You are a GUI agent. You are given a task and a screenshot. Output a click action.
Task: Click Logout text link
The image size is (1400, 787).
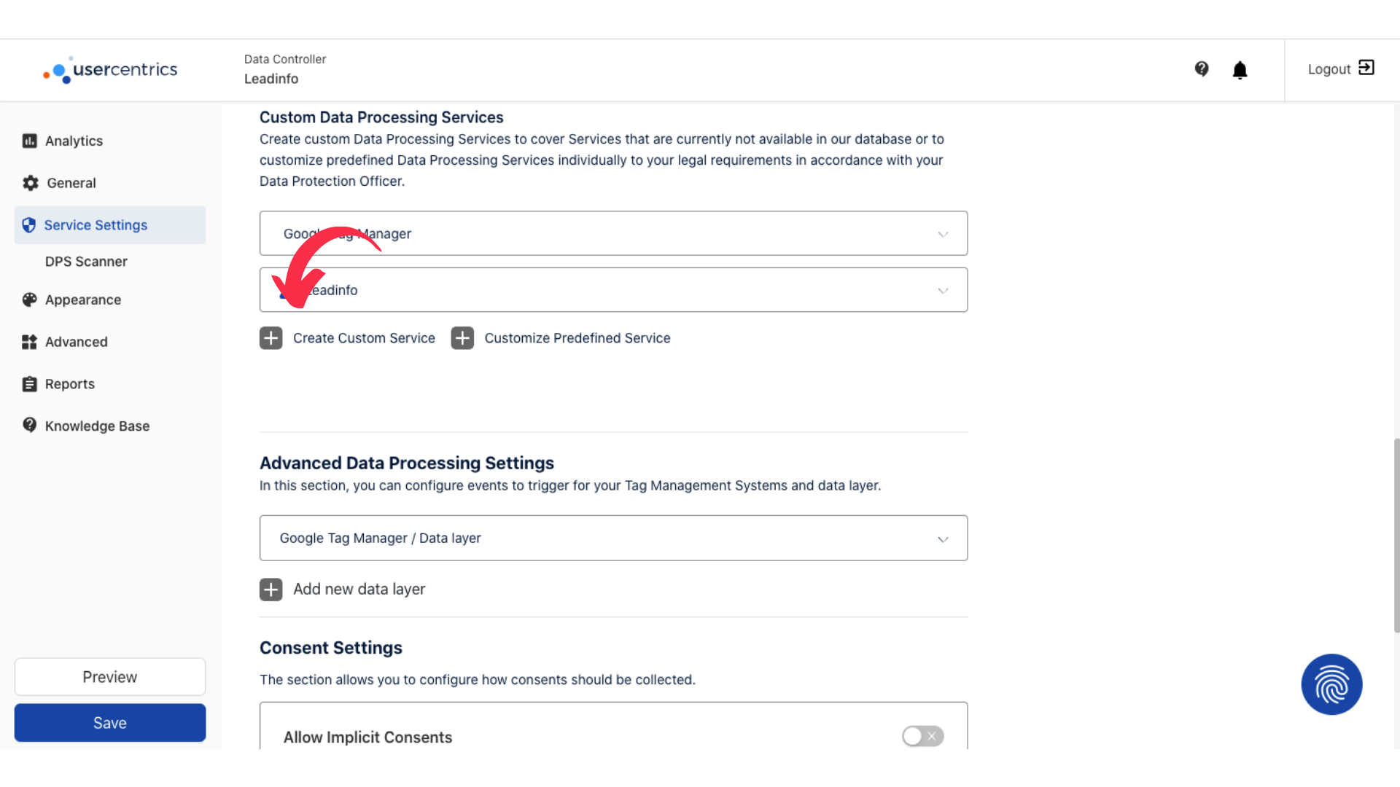[1329, 69]
